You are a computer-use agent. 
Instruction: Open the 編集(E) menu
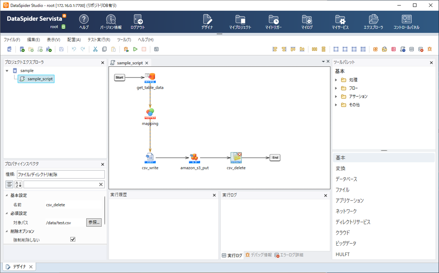[x=33, y=40]
